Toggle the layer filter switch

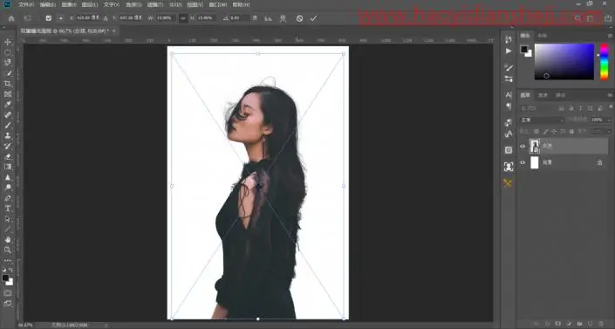coord(611,107)
